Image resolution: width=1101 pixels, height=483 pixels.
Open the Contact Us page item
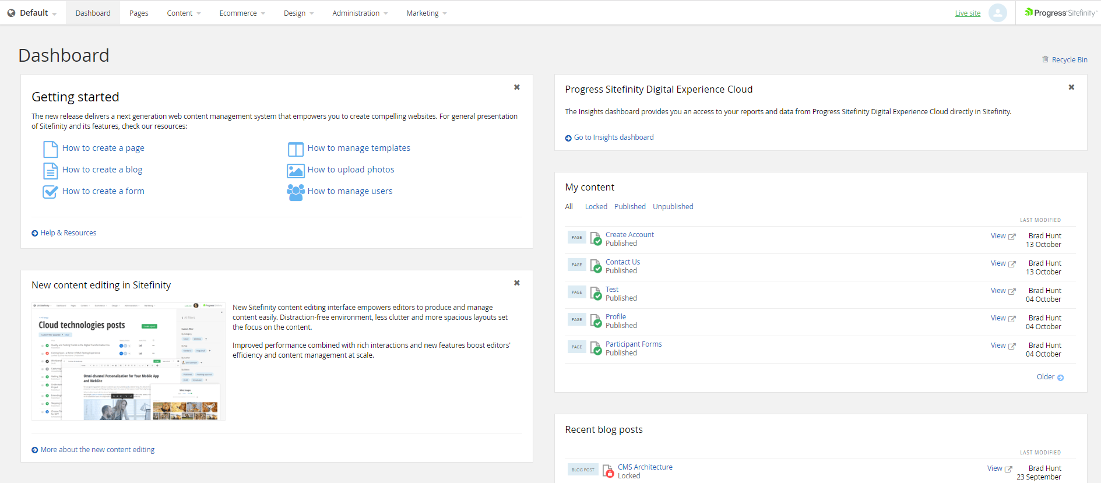pos(622,262)
